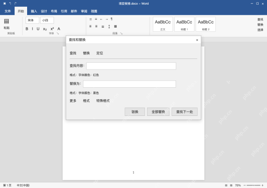
Task: Open the 段落 group dialog launcher arrow
Action: [x=122, y=33]
